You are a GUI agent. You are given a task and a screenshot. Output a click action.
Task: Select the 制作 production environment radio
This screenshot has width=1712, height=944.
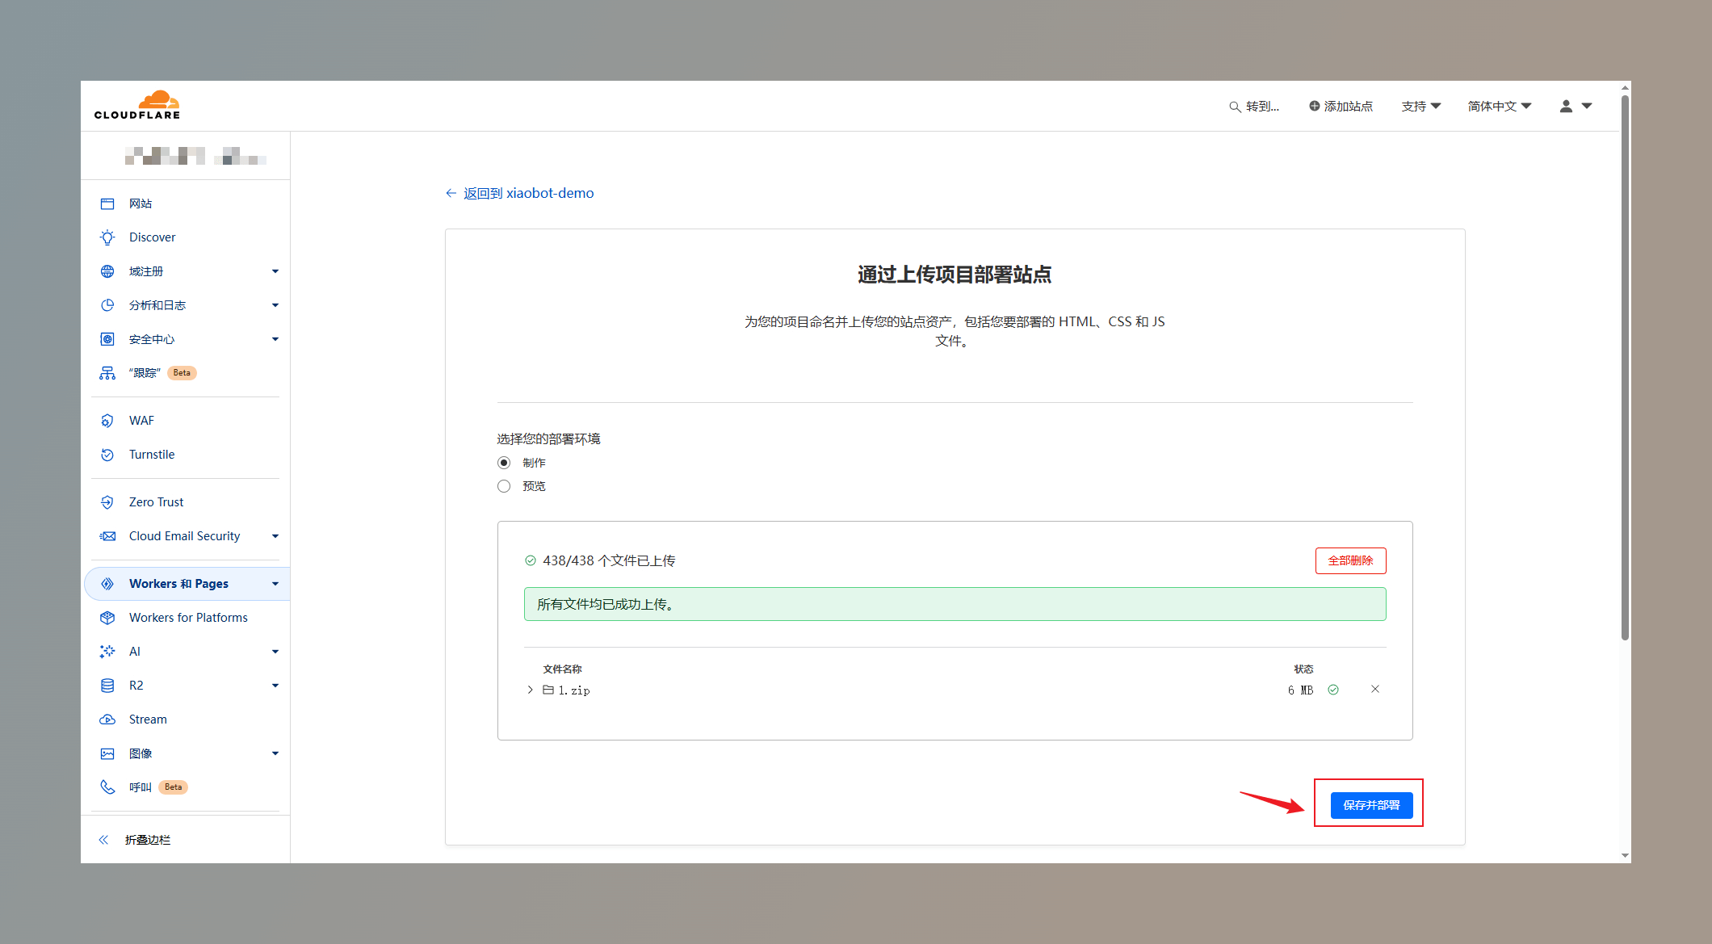pos(504,463)
